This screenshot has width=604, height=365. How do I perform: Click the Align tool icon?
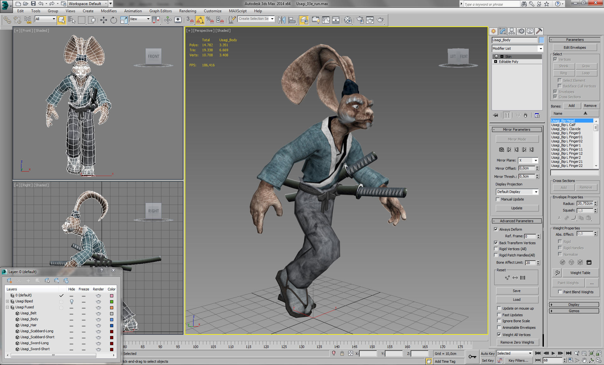coord(292,20)
